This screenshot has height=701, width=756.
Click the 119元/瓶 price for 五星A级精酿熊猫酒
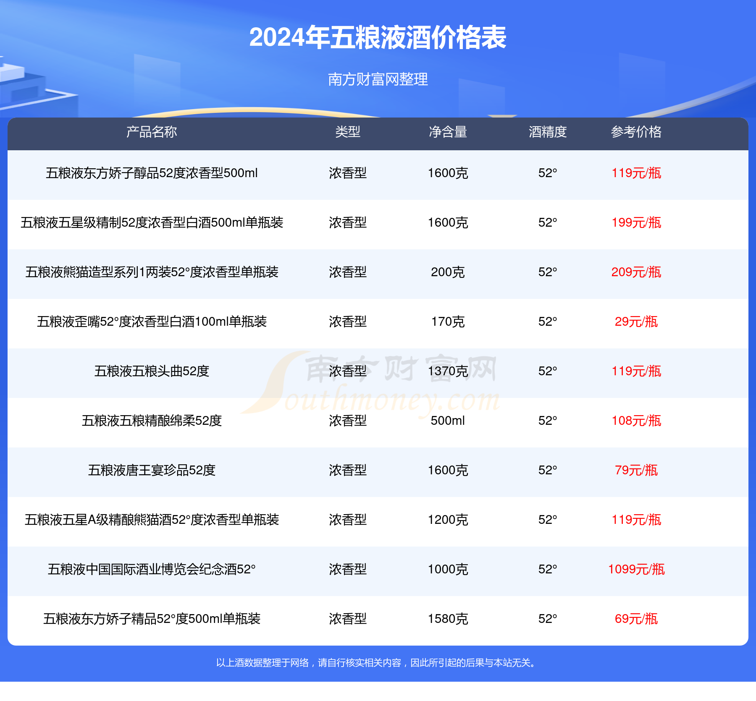[636, 520]
